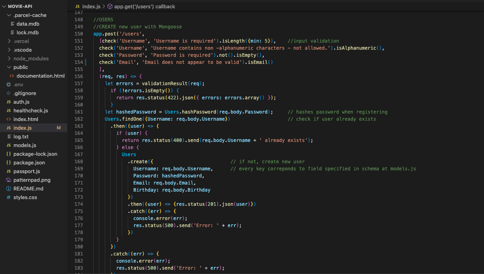Click the data.mdb file icon
The height and width of the screenshot is (274, 484).
[x=13, y=24]
